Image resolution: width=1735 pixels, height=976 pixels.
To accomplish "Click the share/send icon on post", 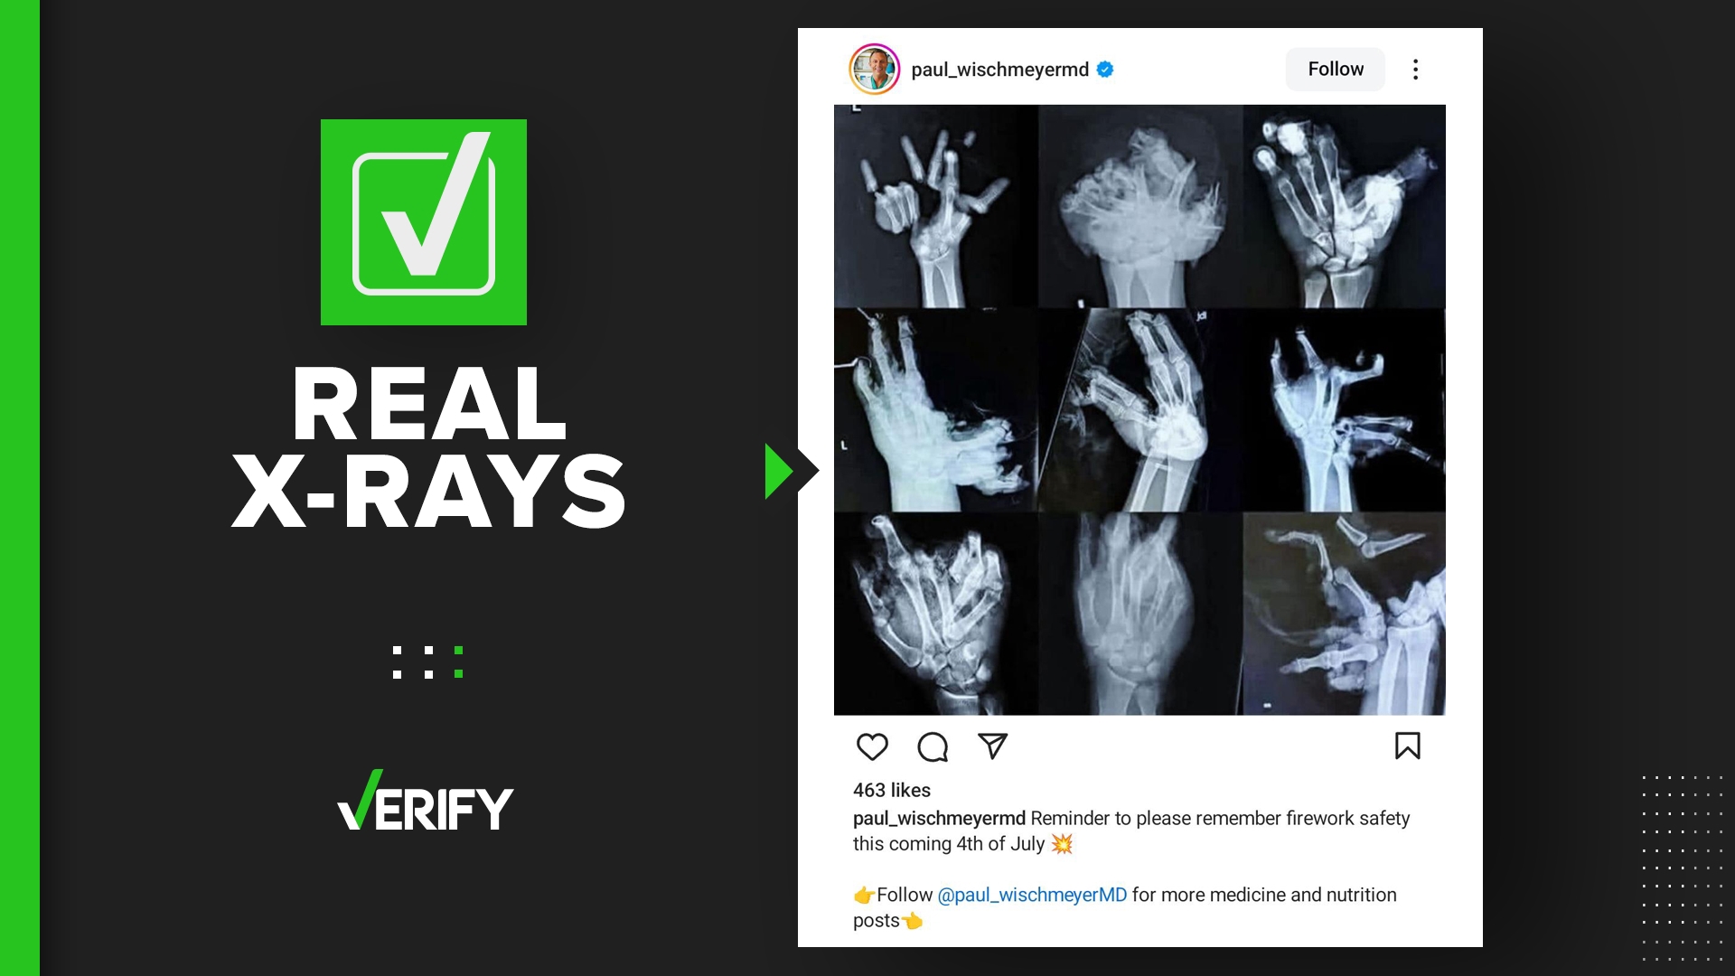I will (x=991, y=747).
